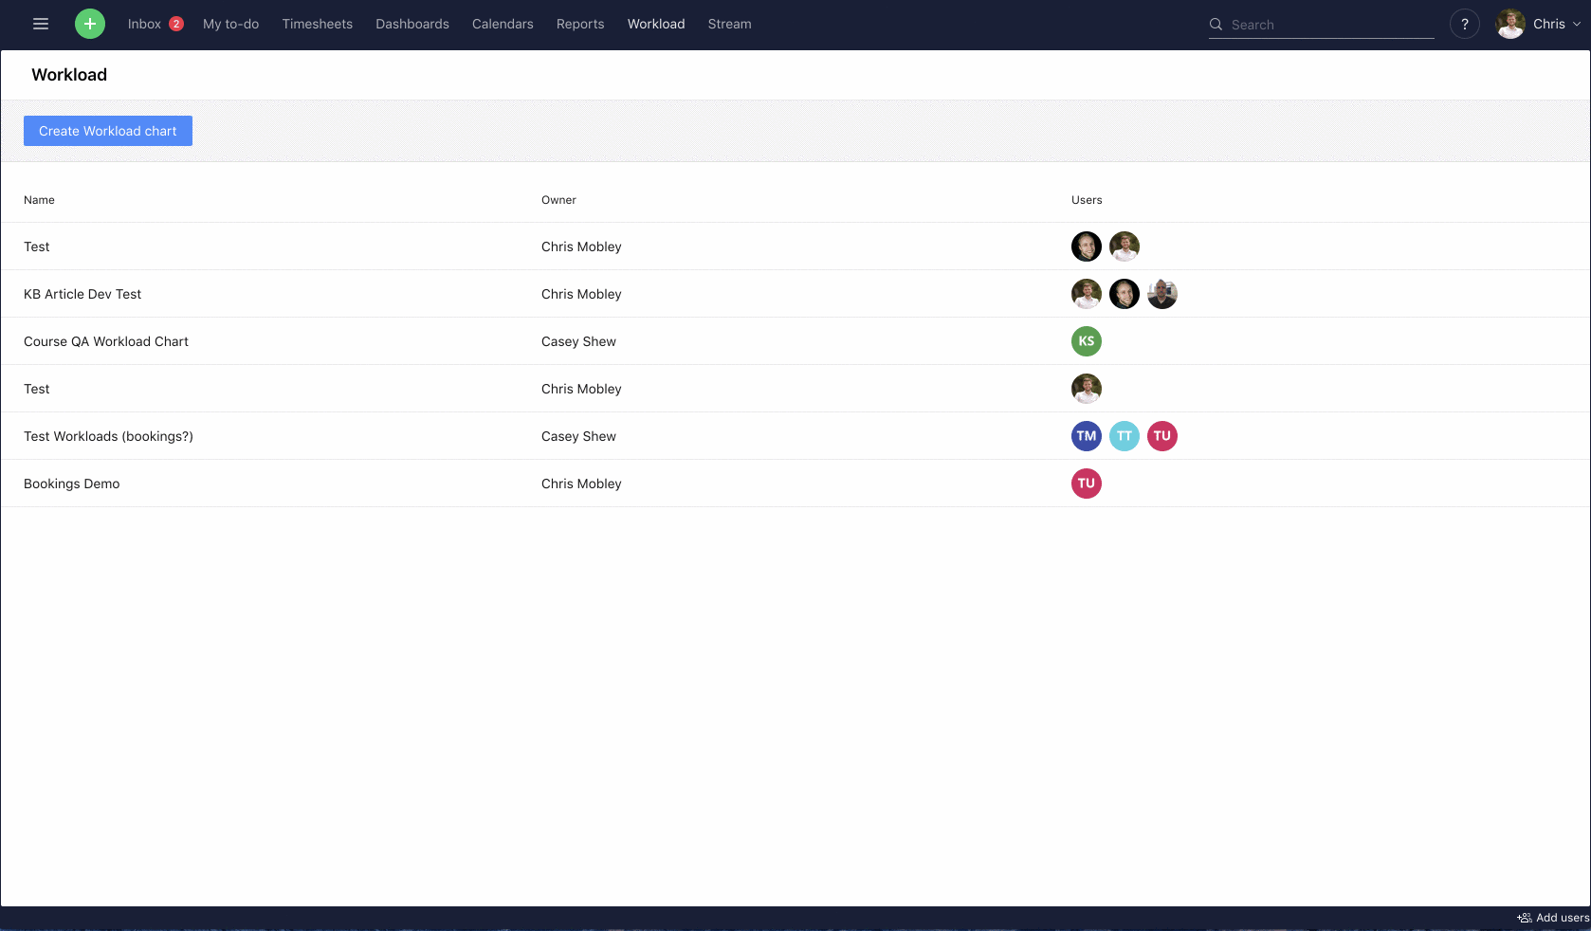Click the blue TM user avatar
This screenshot has width=1591, height=931.
pyautogui.click(x=1087, y=436)
